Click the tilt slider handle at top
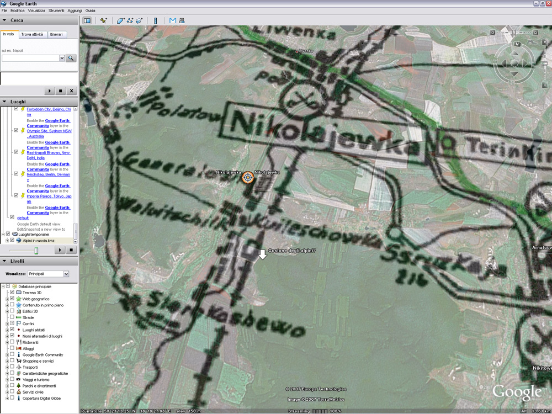552x414 pixels. 514,33
